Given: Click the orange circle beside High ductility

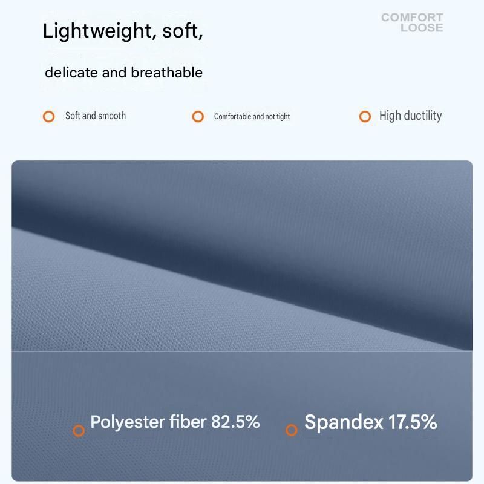Looking at the screenshot, I should (x=365, y=116).
